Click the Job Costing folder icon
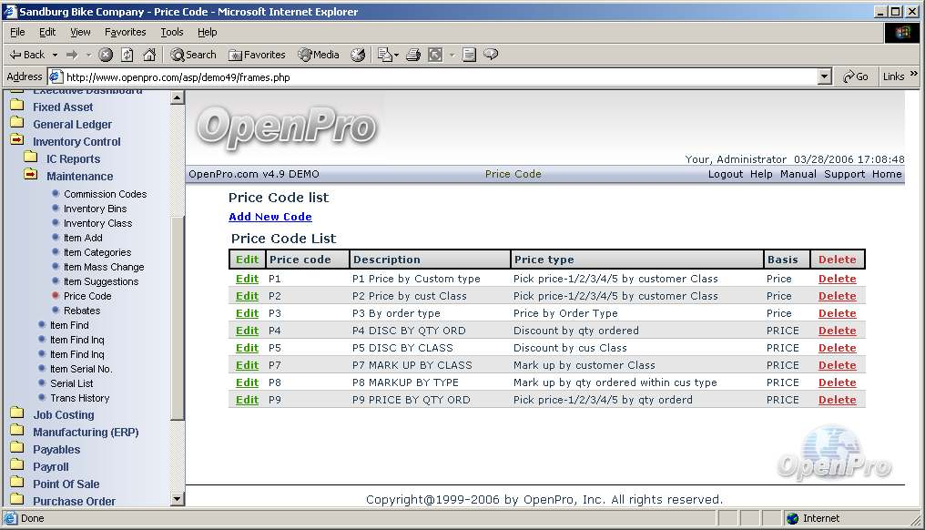The width and height of the screenshot is (925, 530). click(16, 414)
